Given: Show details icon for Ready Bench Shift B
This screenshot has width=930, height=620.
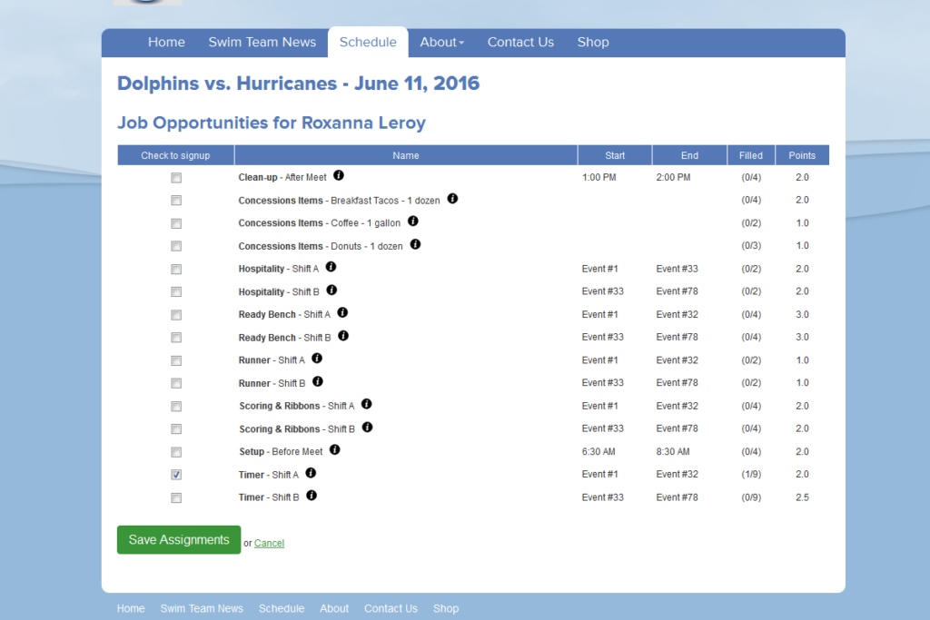Looking at the screenshot, I should (x=342, y=336).
